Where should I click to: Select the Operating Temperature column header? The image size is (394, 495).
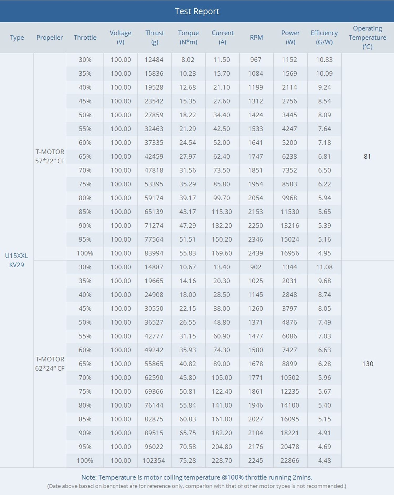[367, 38]
